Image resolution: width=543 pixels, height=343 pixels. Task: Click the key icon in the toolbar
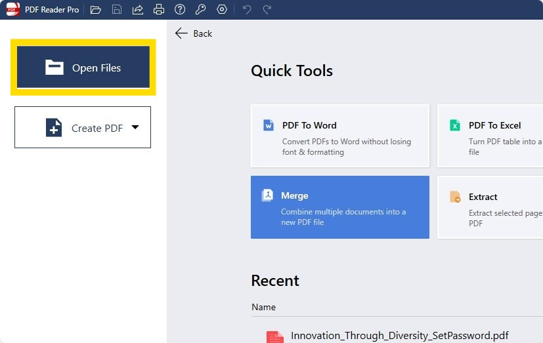click(x=200, y=9)
